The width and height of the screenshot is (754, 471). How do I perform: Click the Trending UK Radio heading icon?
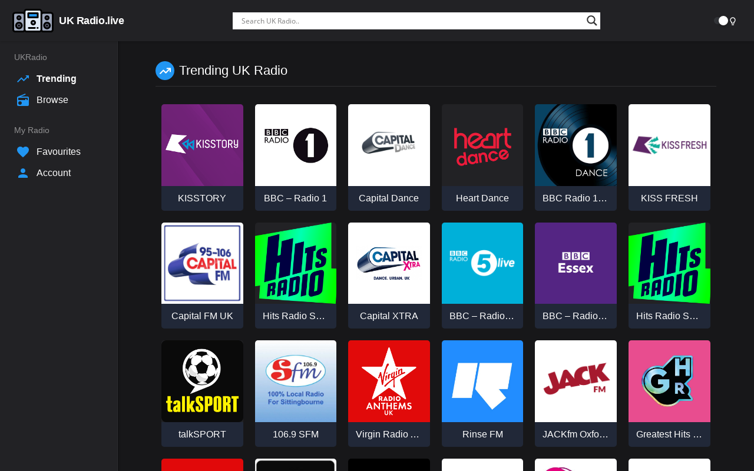[165, 71]
